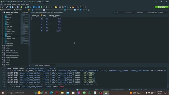169x95 pixels.
Task: Open the Search menu
Action: pos(9,4)
